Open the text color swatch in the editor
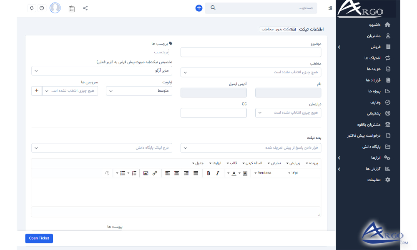The height and width of the screenshot is (250, 417). 233,173
